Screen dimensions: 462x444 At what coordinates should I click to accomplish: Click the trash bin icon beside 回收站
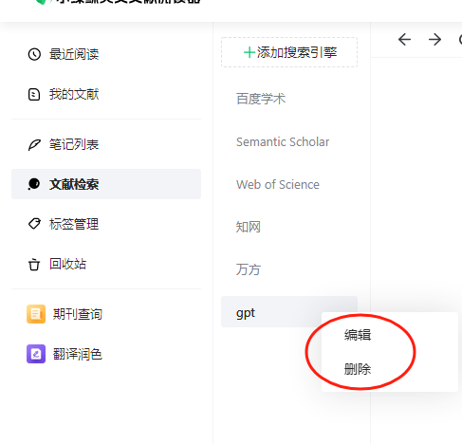pyautogui.click(x=34, y=265)
